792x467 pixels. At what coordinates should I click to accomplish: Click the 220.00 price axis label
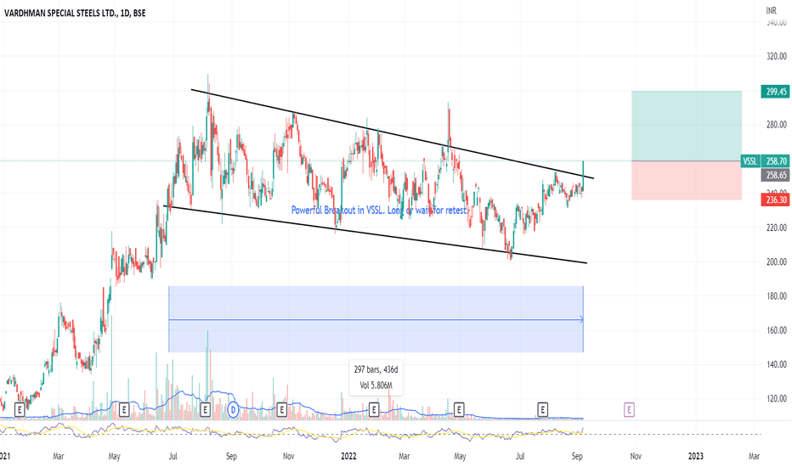point(777,228)
